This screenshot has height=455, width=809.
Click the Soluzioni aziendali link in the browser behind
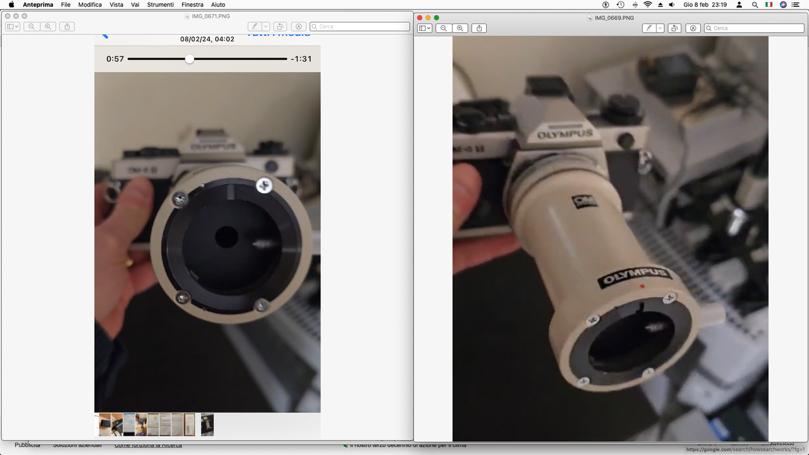[x=77, y=446]
